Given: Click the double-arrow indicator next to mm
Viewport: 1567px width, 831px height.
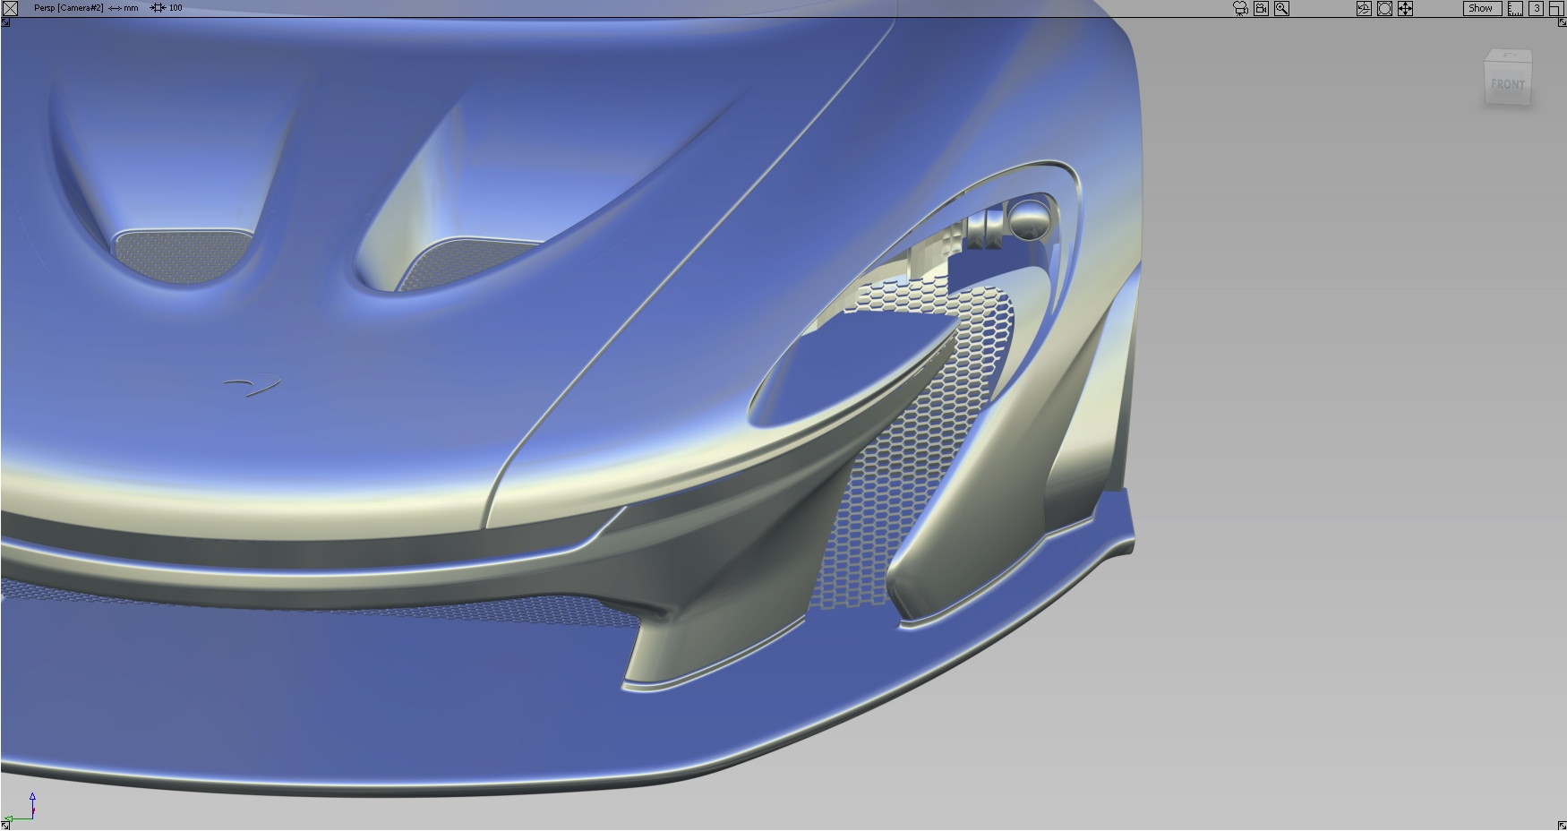Looking at the screenshot, I should click(114, 7).
